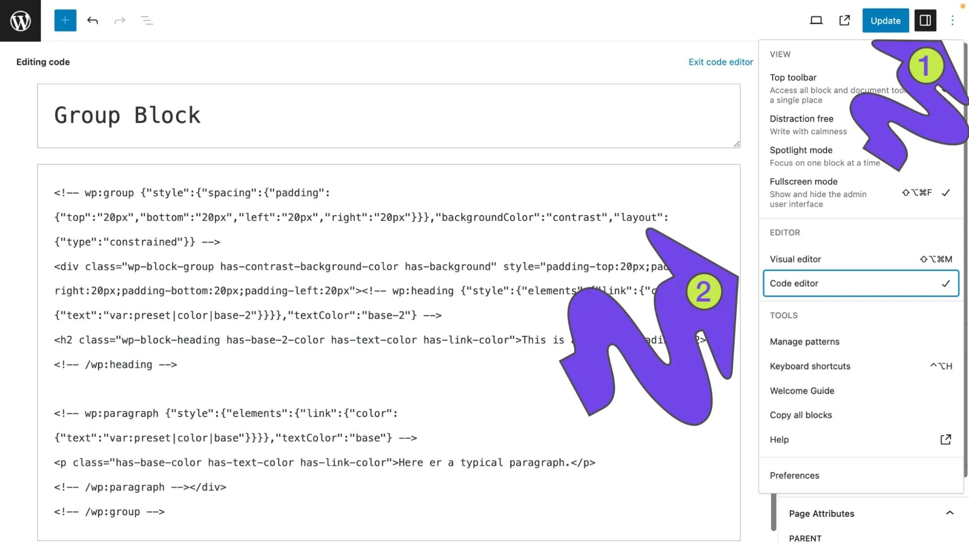Viewport: 969px width, 545px height.
Task: Click the WordPress logo icon
Action: 20,20
